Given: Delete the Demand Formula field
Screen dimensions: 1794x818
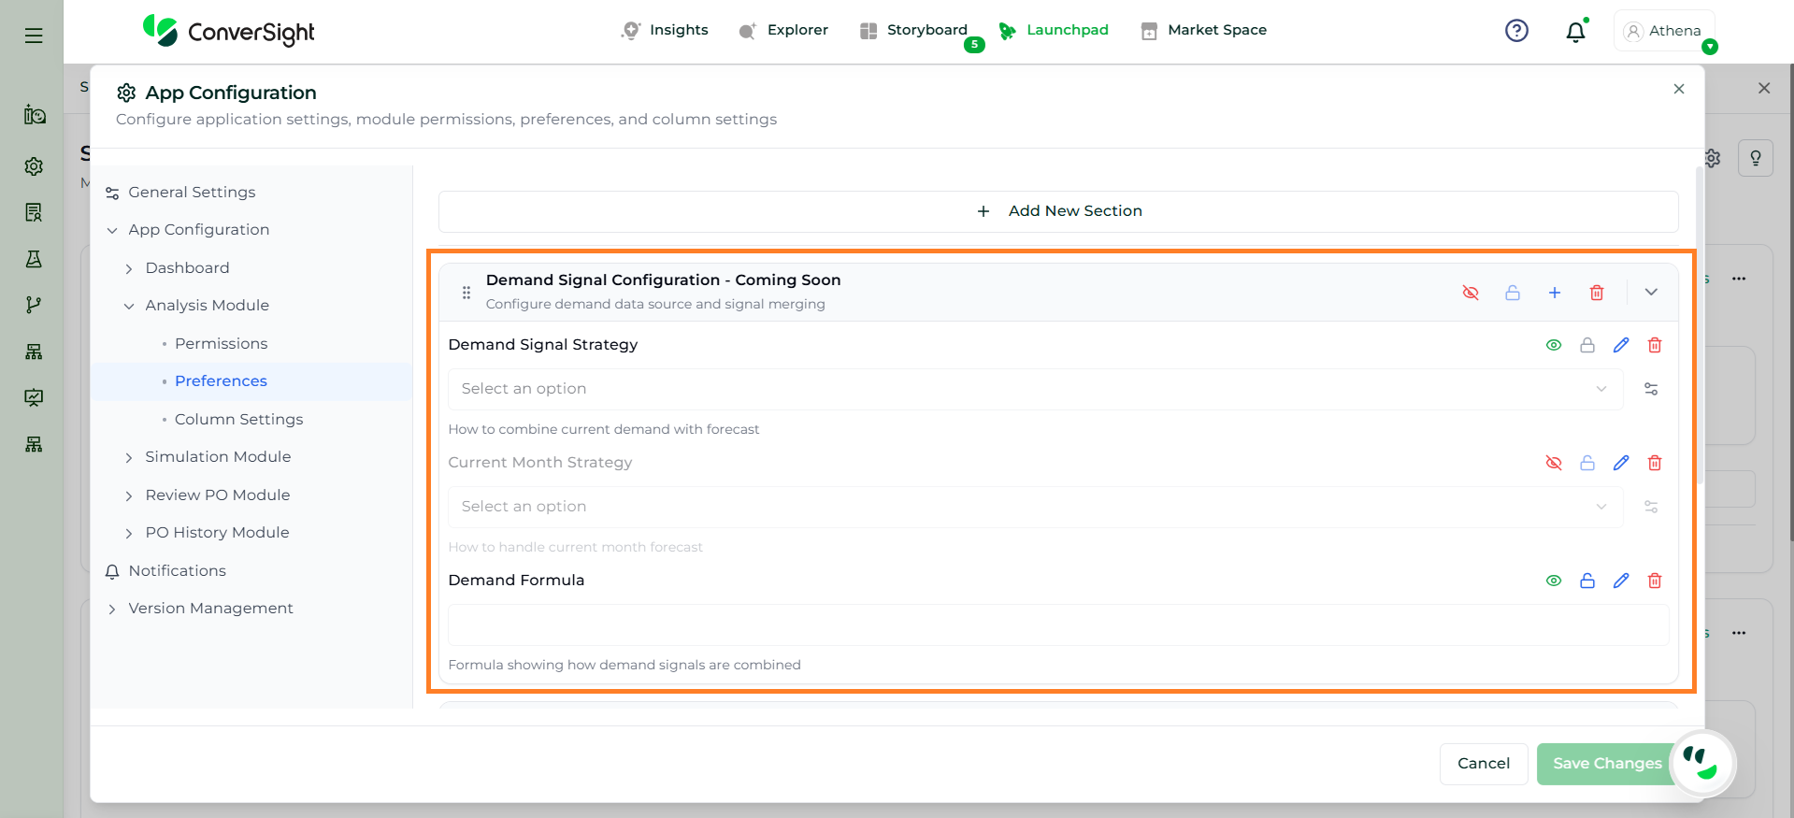Looking at the screenshot, I should click(x=1654, y=581).
